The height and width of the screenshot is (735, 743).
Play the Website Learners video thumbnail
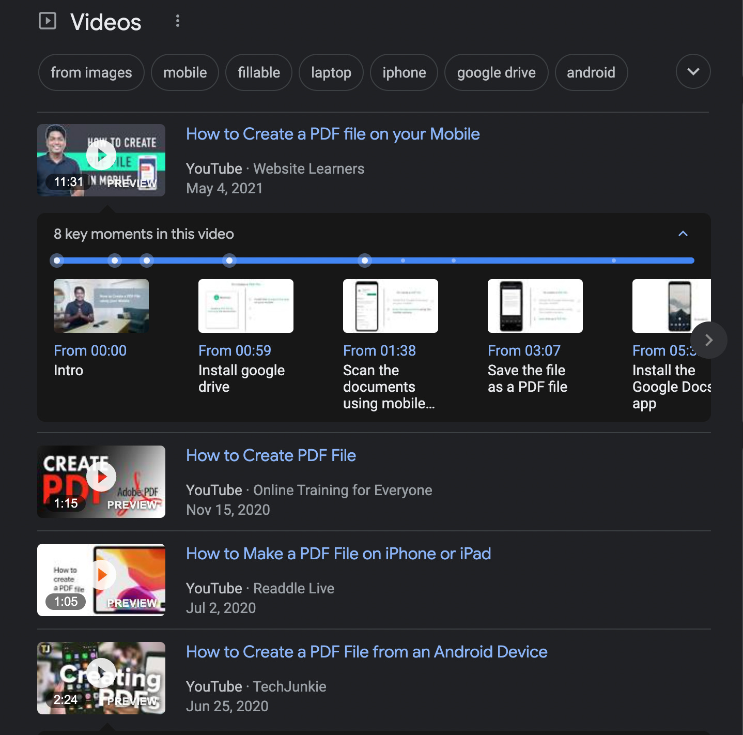pos(101,160)
